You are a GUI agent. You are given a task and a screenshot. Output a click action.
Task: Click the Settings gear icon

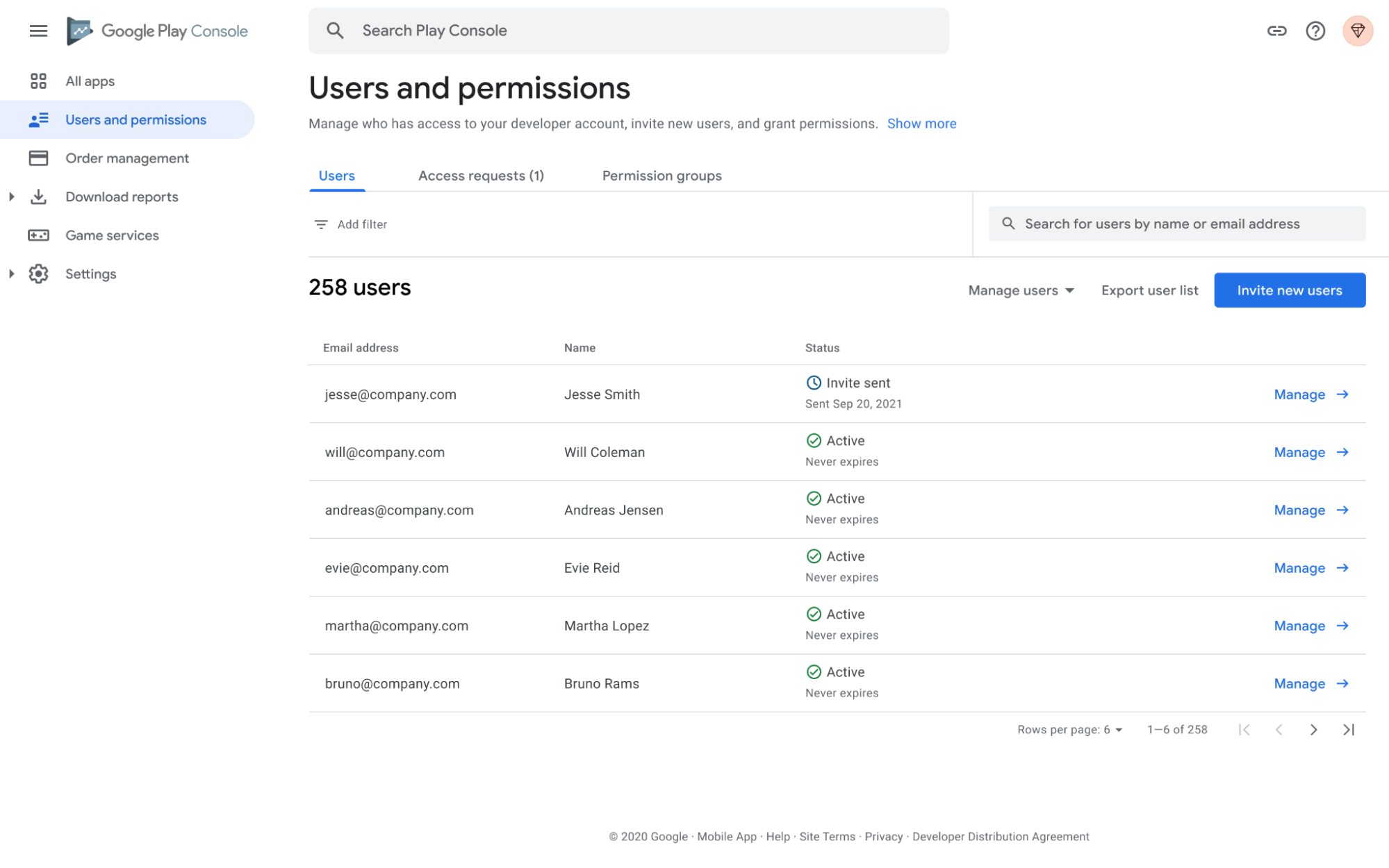[x=37, y=274]
